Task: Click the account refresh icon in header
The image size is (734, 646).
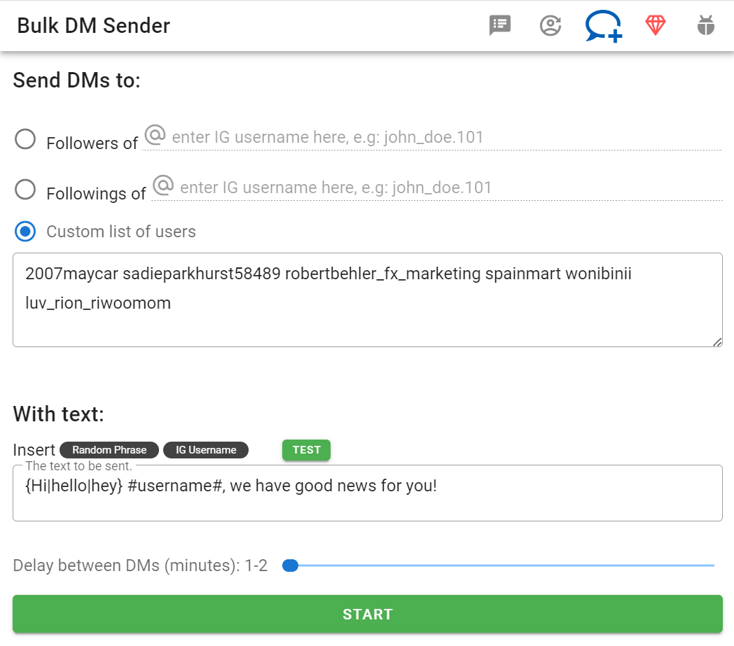Action: (x=550, y=25)
